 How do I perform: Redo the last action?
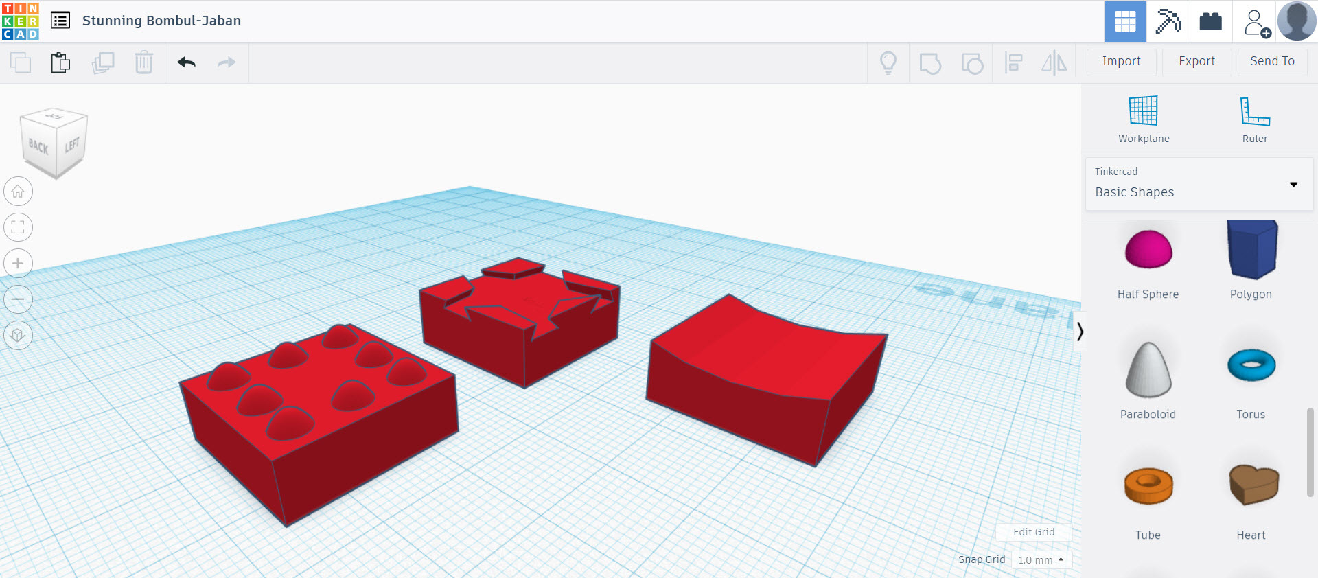tap(227, 62)
